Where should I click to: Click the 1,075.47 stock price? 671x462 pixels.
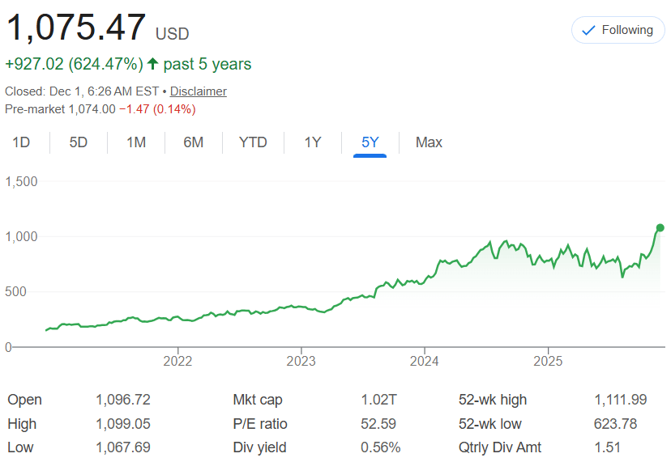pos(76,28)
